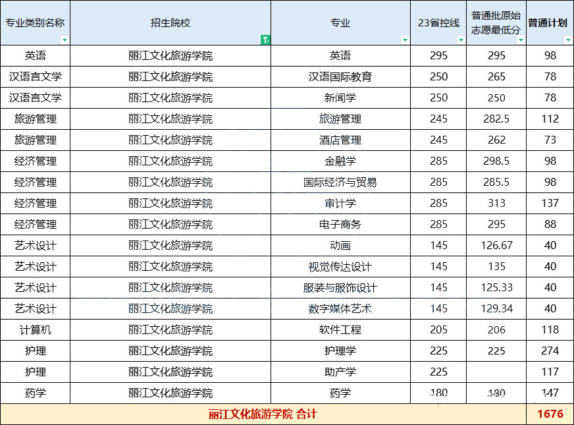574x425 pixels.
Task: Select score cell 282.5
Action: (496, 119)
